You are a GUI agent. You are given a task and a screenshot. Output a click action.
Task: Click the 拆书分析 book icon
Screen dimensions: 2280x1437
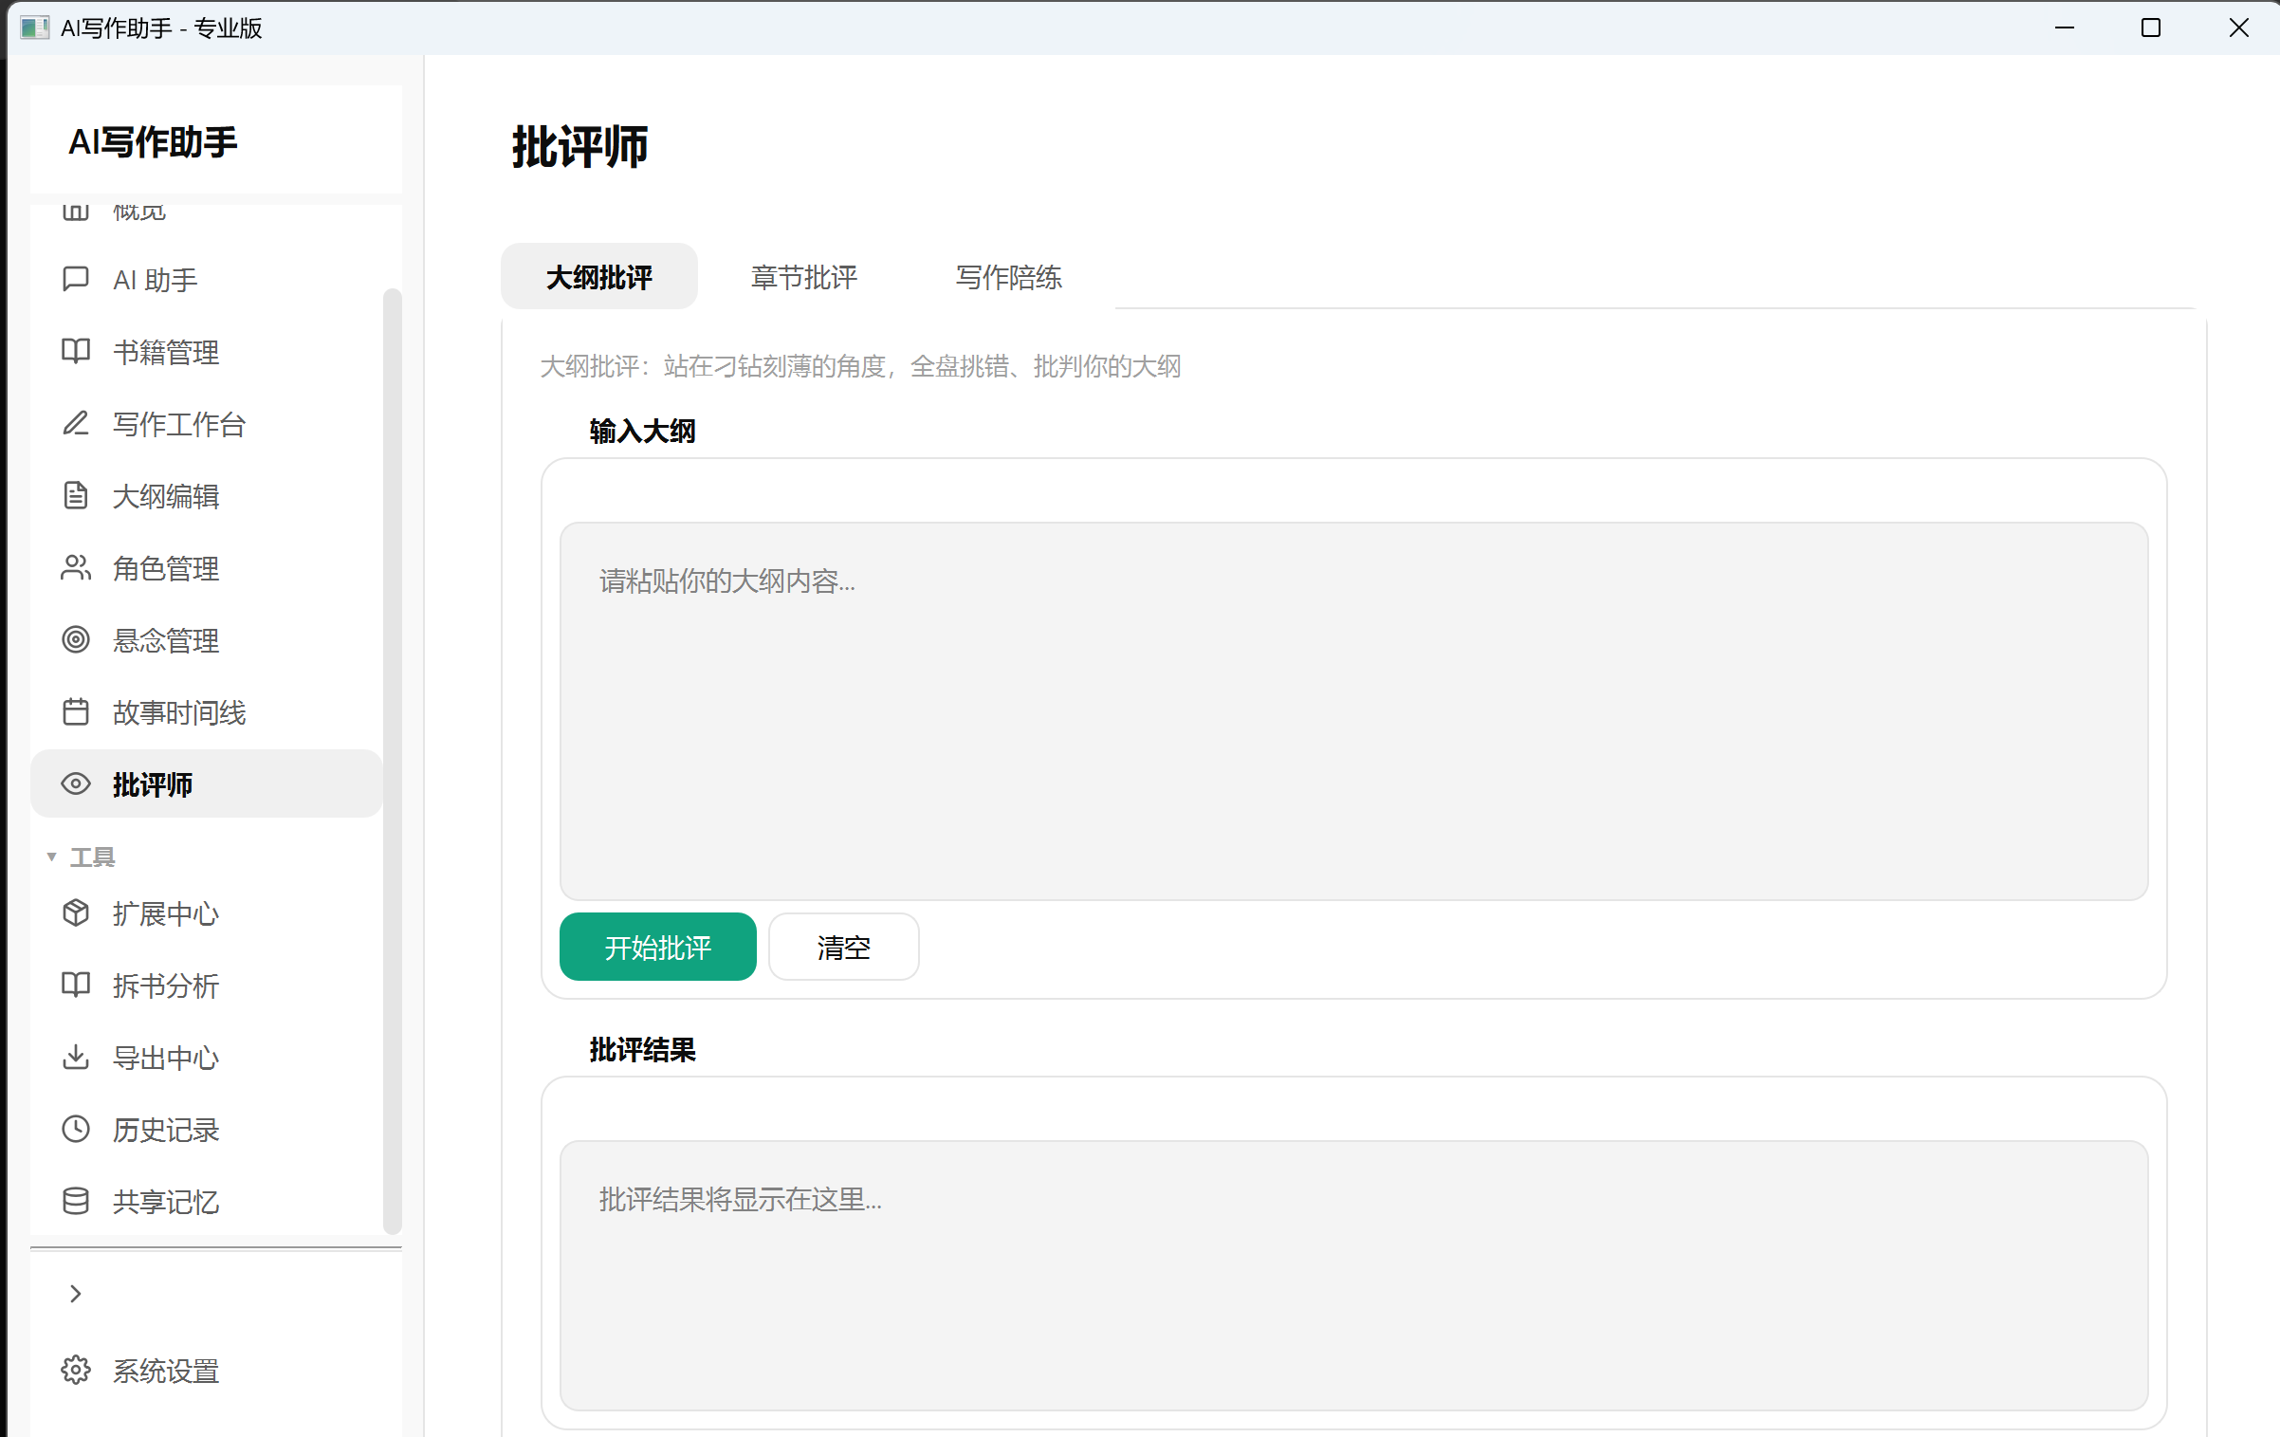pos(76,985)
